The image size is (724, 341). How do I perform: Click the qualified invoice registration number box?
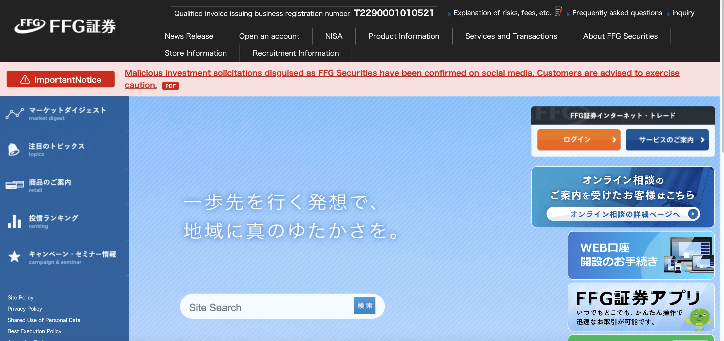[x=304, y=13]
